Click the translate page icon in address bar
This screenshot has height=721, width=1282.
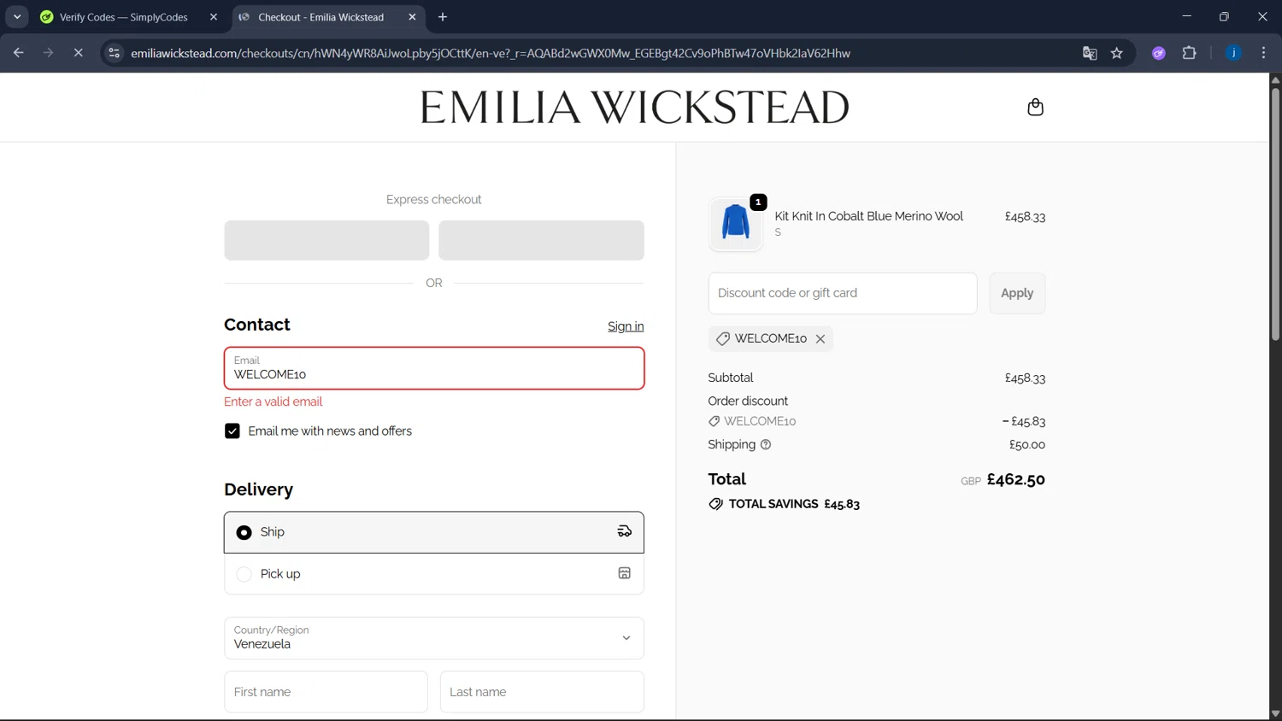click(x=1090, y=53)
